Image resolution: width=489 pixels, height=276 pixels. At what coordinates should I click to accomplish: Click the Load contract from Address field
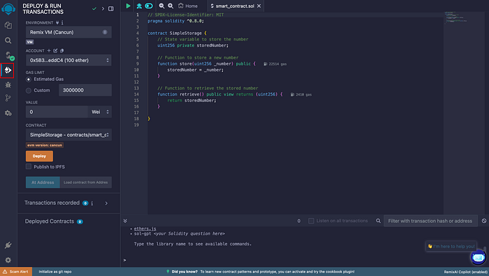pos(86,182)
